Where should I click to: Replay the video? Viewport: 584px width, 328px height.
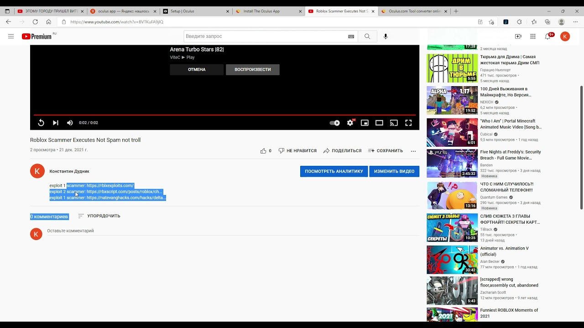[41, 123]
